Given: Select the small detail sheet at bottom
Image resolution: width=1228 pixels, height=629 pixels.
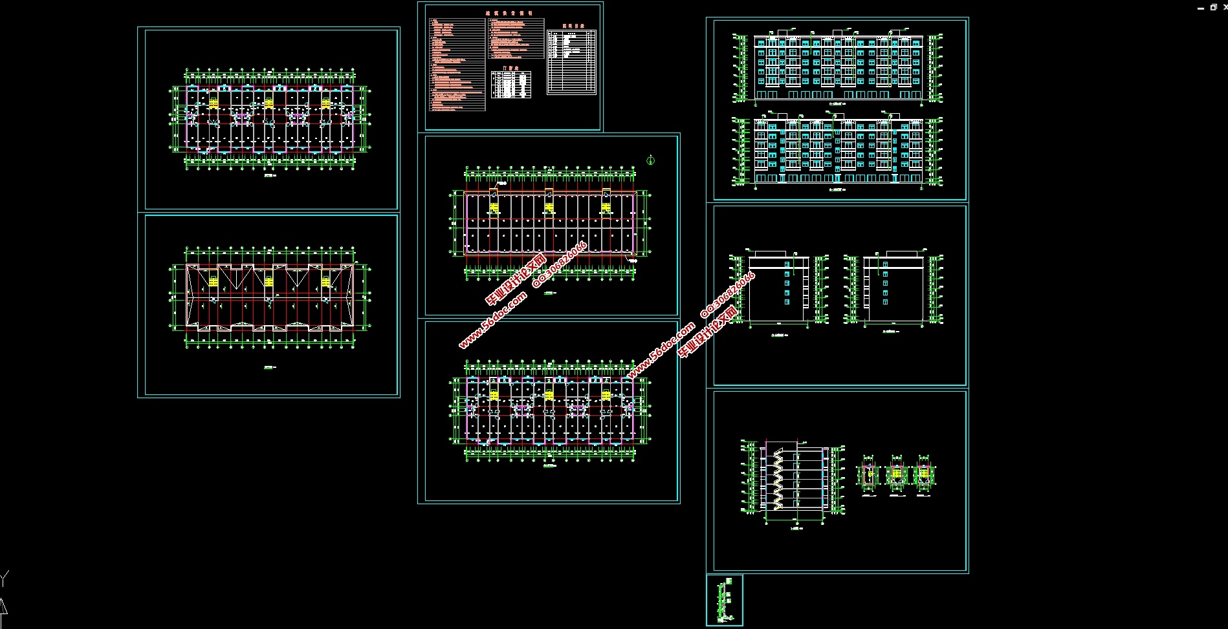Looking at the screenshot, I should coord(724,600).
